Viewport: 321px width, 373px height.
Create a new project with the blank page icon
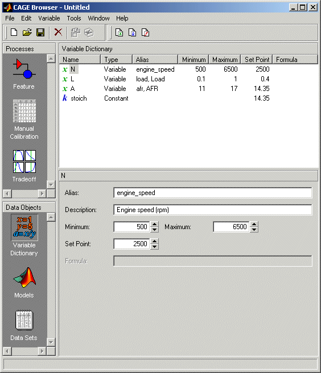14,32
